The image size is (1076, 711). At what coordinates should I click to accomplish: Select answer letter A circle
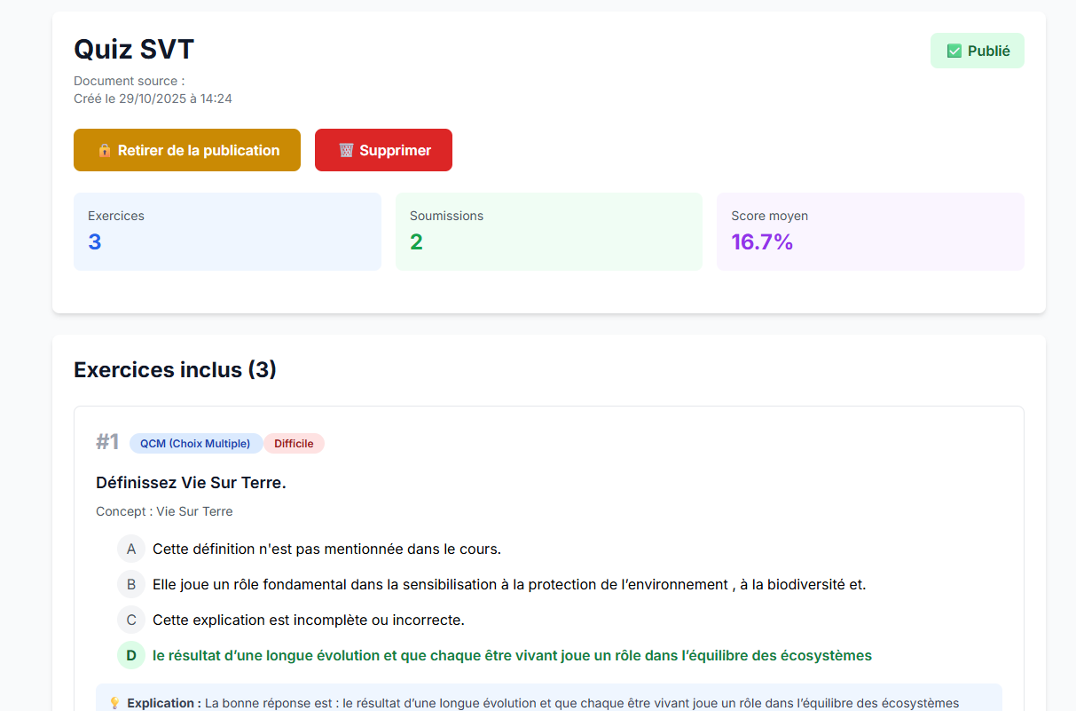(131, 549)
